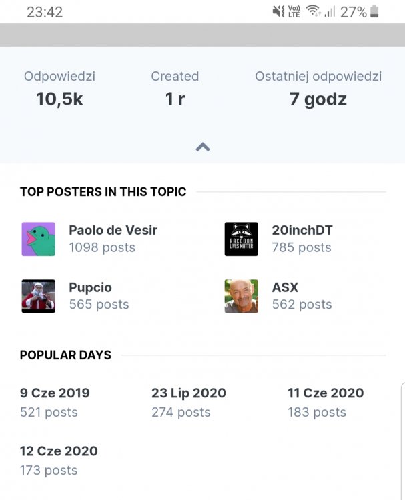View posts from 12 Cze 2020
Screen dimensions: 405x500
pos(59,451)
